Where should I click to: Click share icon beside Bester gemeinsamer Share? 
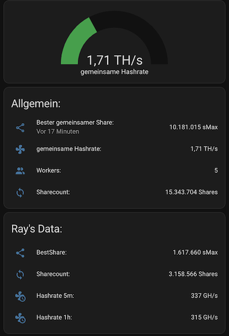pos(20,127)
